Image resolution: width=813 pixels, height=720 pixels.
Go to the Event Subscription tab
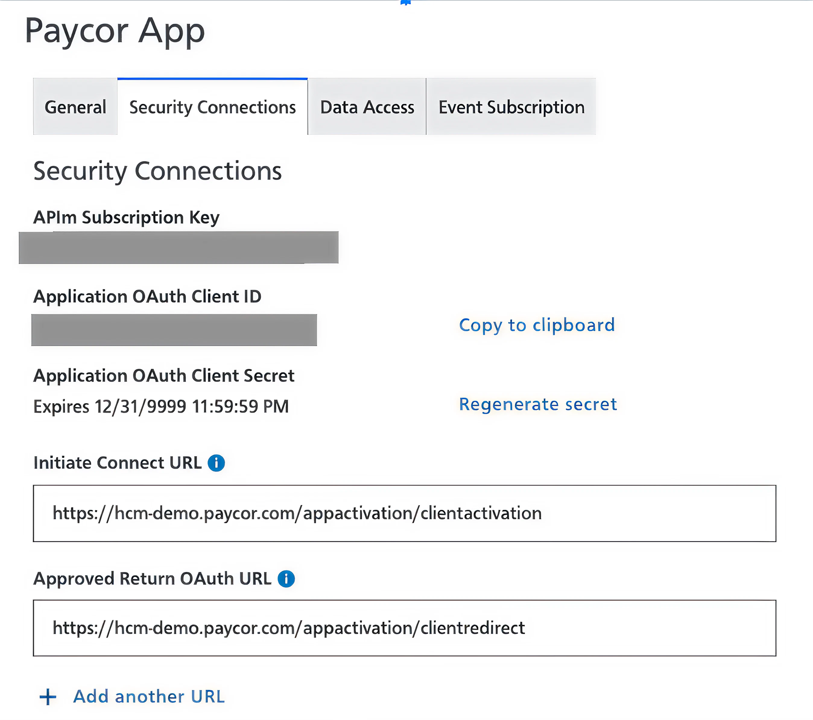pos(511,107)
